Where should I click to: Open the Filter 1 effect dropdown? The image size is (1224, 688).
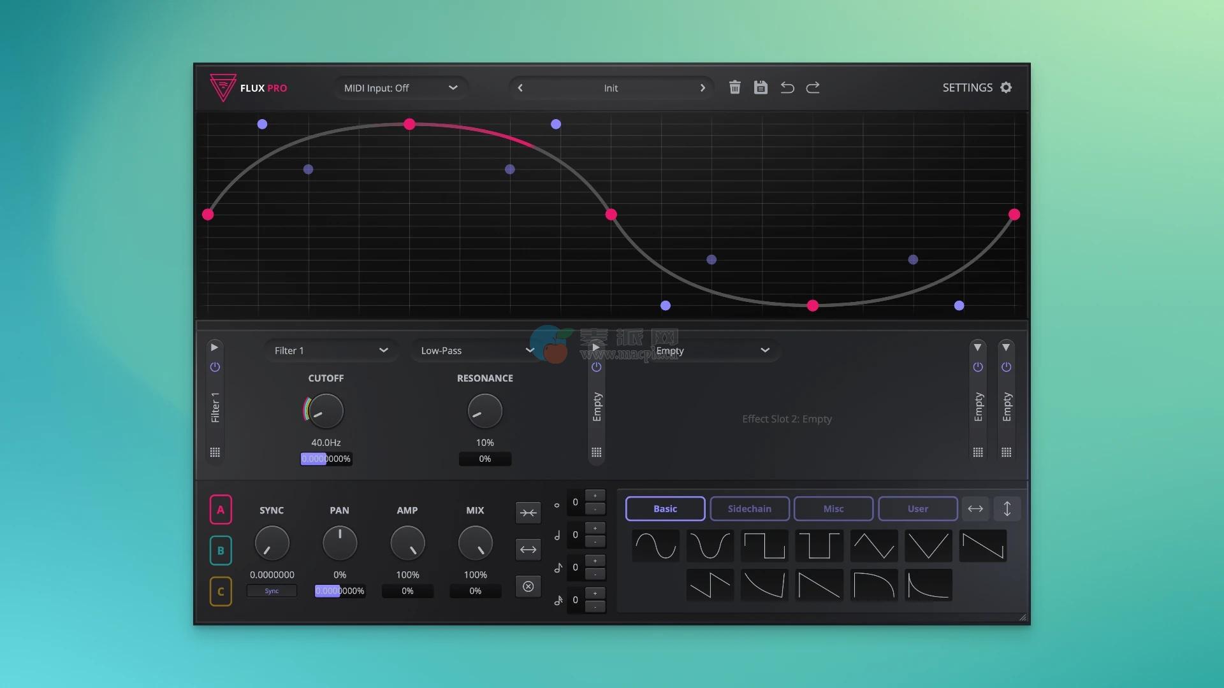click(x=331, y=350)
